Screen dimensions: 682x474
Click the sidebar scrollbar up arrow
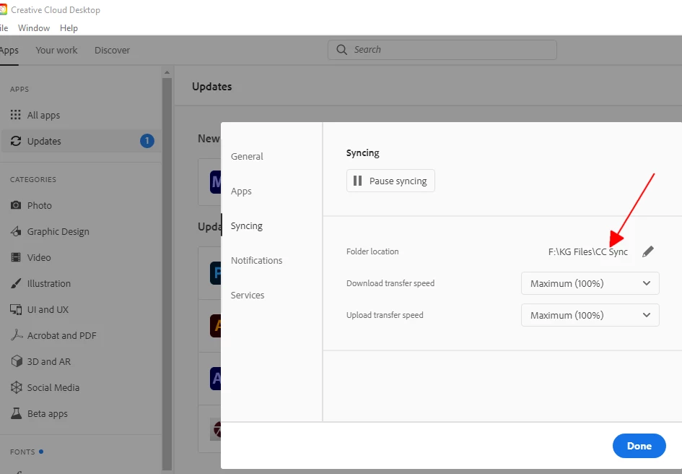(x=167, y=72)
